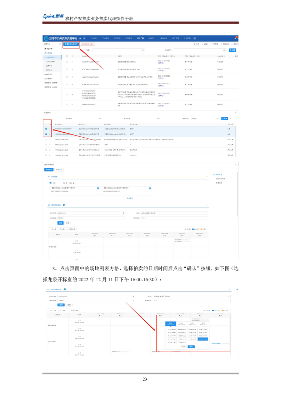Click the notification icon with the red badge

tap(236, 38)
